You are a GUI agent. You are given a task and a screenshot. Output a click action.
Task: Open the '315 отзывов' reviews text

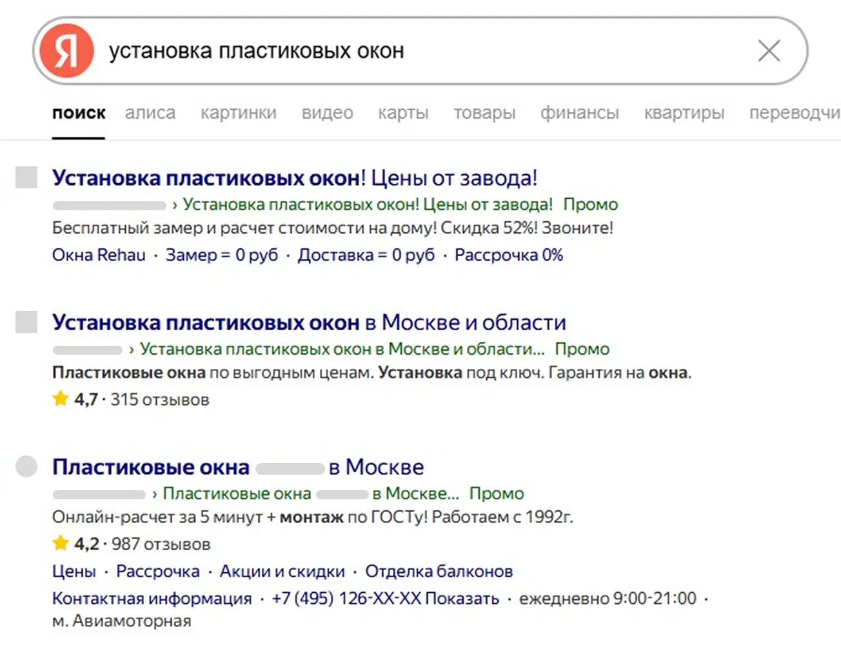pos(160,399)
